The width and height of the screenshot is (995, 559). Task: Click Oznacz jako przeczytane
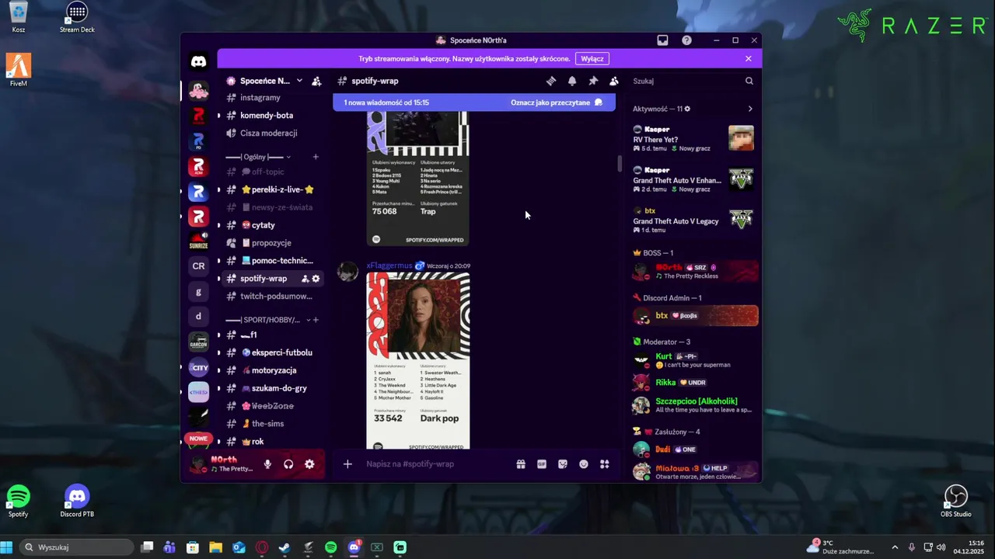pyautogui.click(x=557, y=102)
